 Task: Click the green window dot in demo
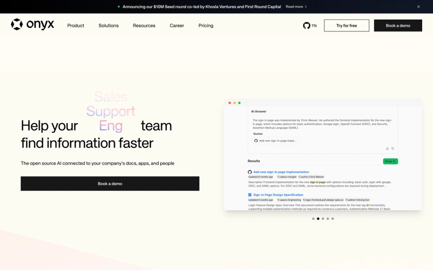point(239,103)
